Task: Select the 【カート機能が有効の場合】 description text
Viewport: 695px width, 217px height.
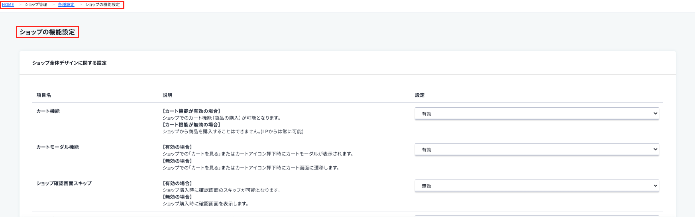Action: tap(192, 111)
